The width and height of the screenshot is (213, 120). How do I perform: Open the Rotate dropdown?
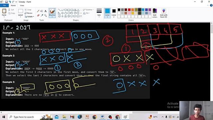pos(29,17)
